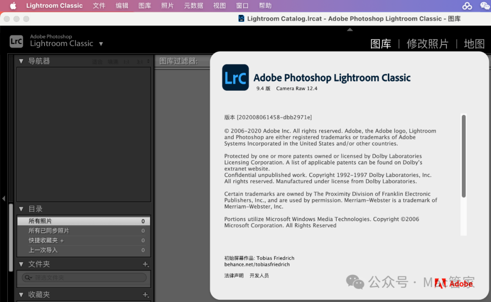The height and width of the screenshot is (302, 491).
Task: Select 快捷收藏夹 in the catalog
Action: (x=84, y=240)
